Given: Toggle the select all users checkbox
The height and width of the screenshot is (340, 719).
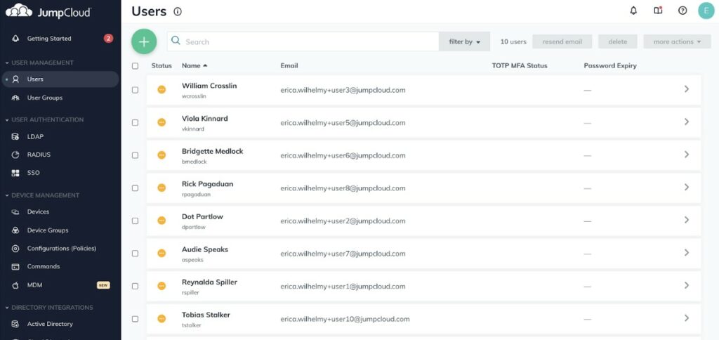Looking at the screenshot, I should click(x=135, y=65).
